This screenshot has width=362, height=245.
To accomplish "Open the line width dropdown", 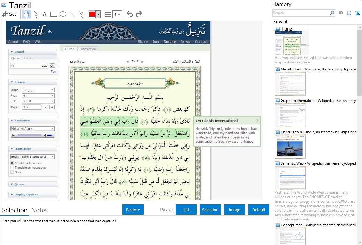I will [x=117, y=14].
